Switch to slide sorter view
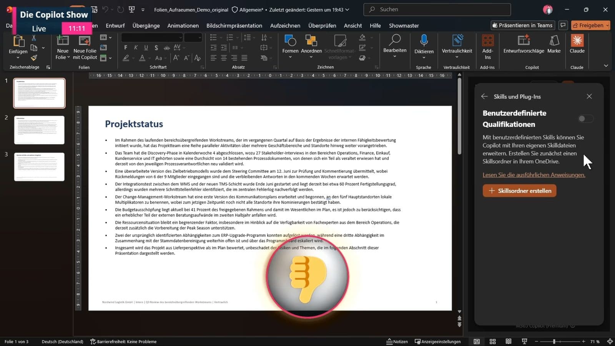This screenshot has width=615, height=346. pos(492,341)
